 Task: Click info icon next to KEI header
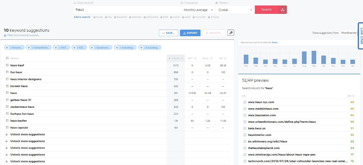225,58
